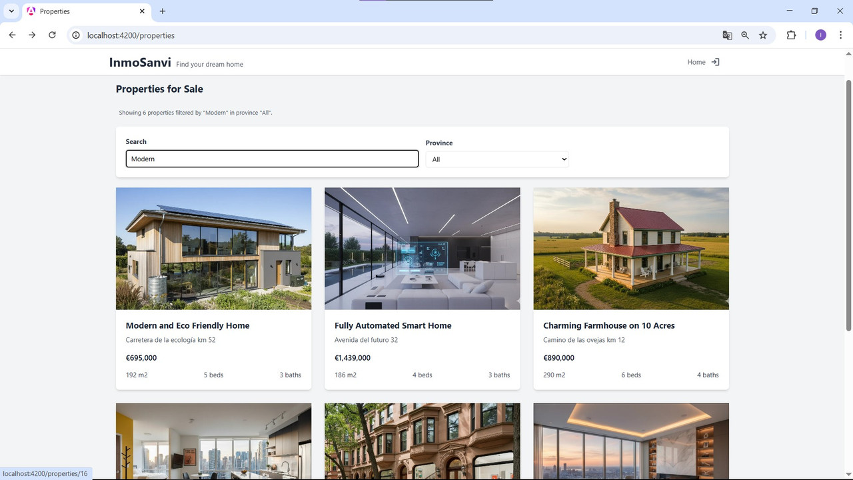This screenshot has width=853, height=480.
Task: Open the Province dropdown
Action: [x=497, y=159]
